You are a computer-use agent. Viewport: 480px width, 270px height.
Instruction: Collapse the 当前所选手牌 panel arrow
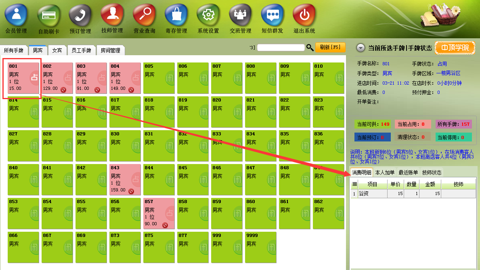coord(361,48)
